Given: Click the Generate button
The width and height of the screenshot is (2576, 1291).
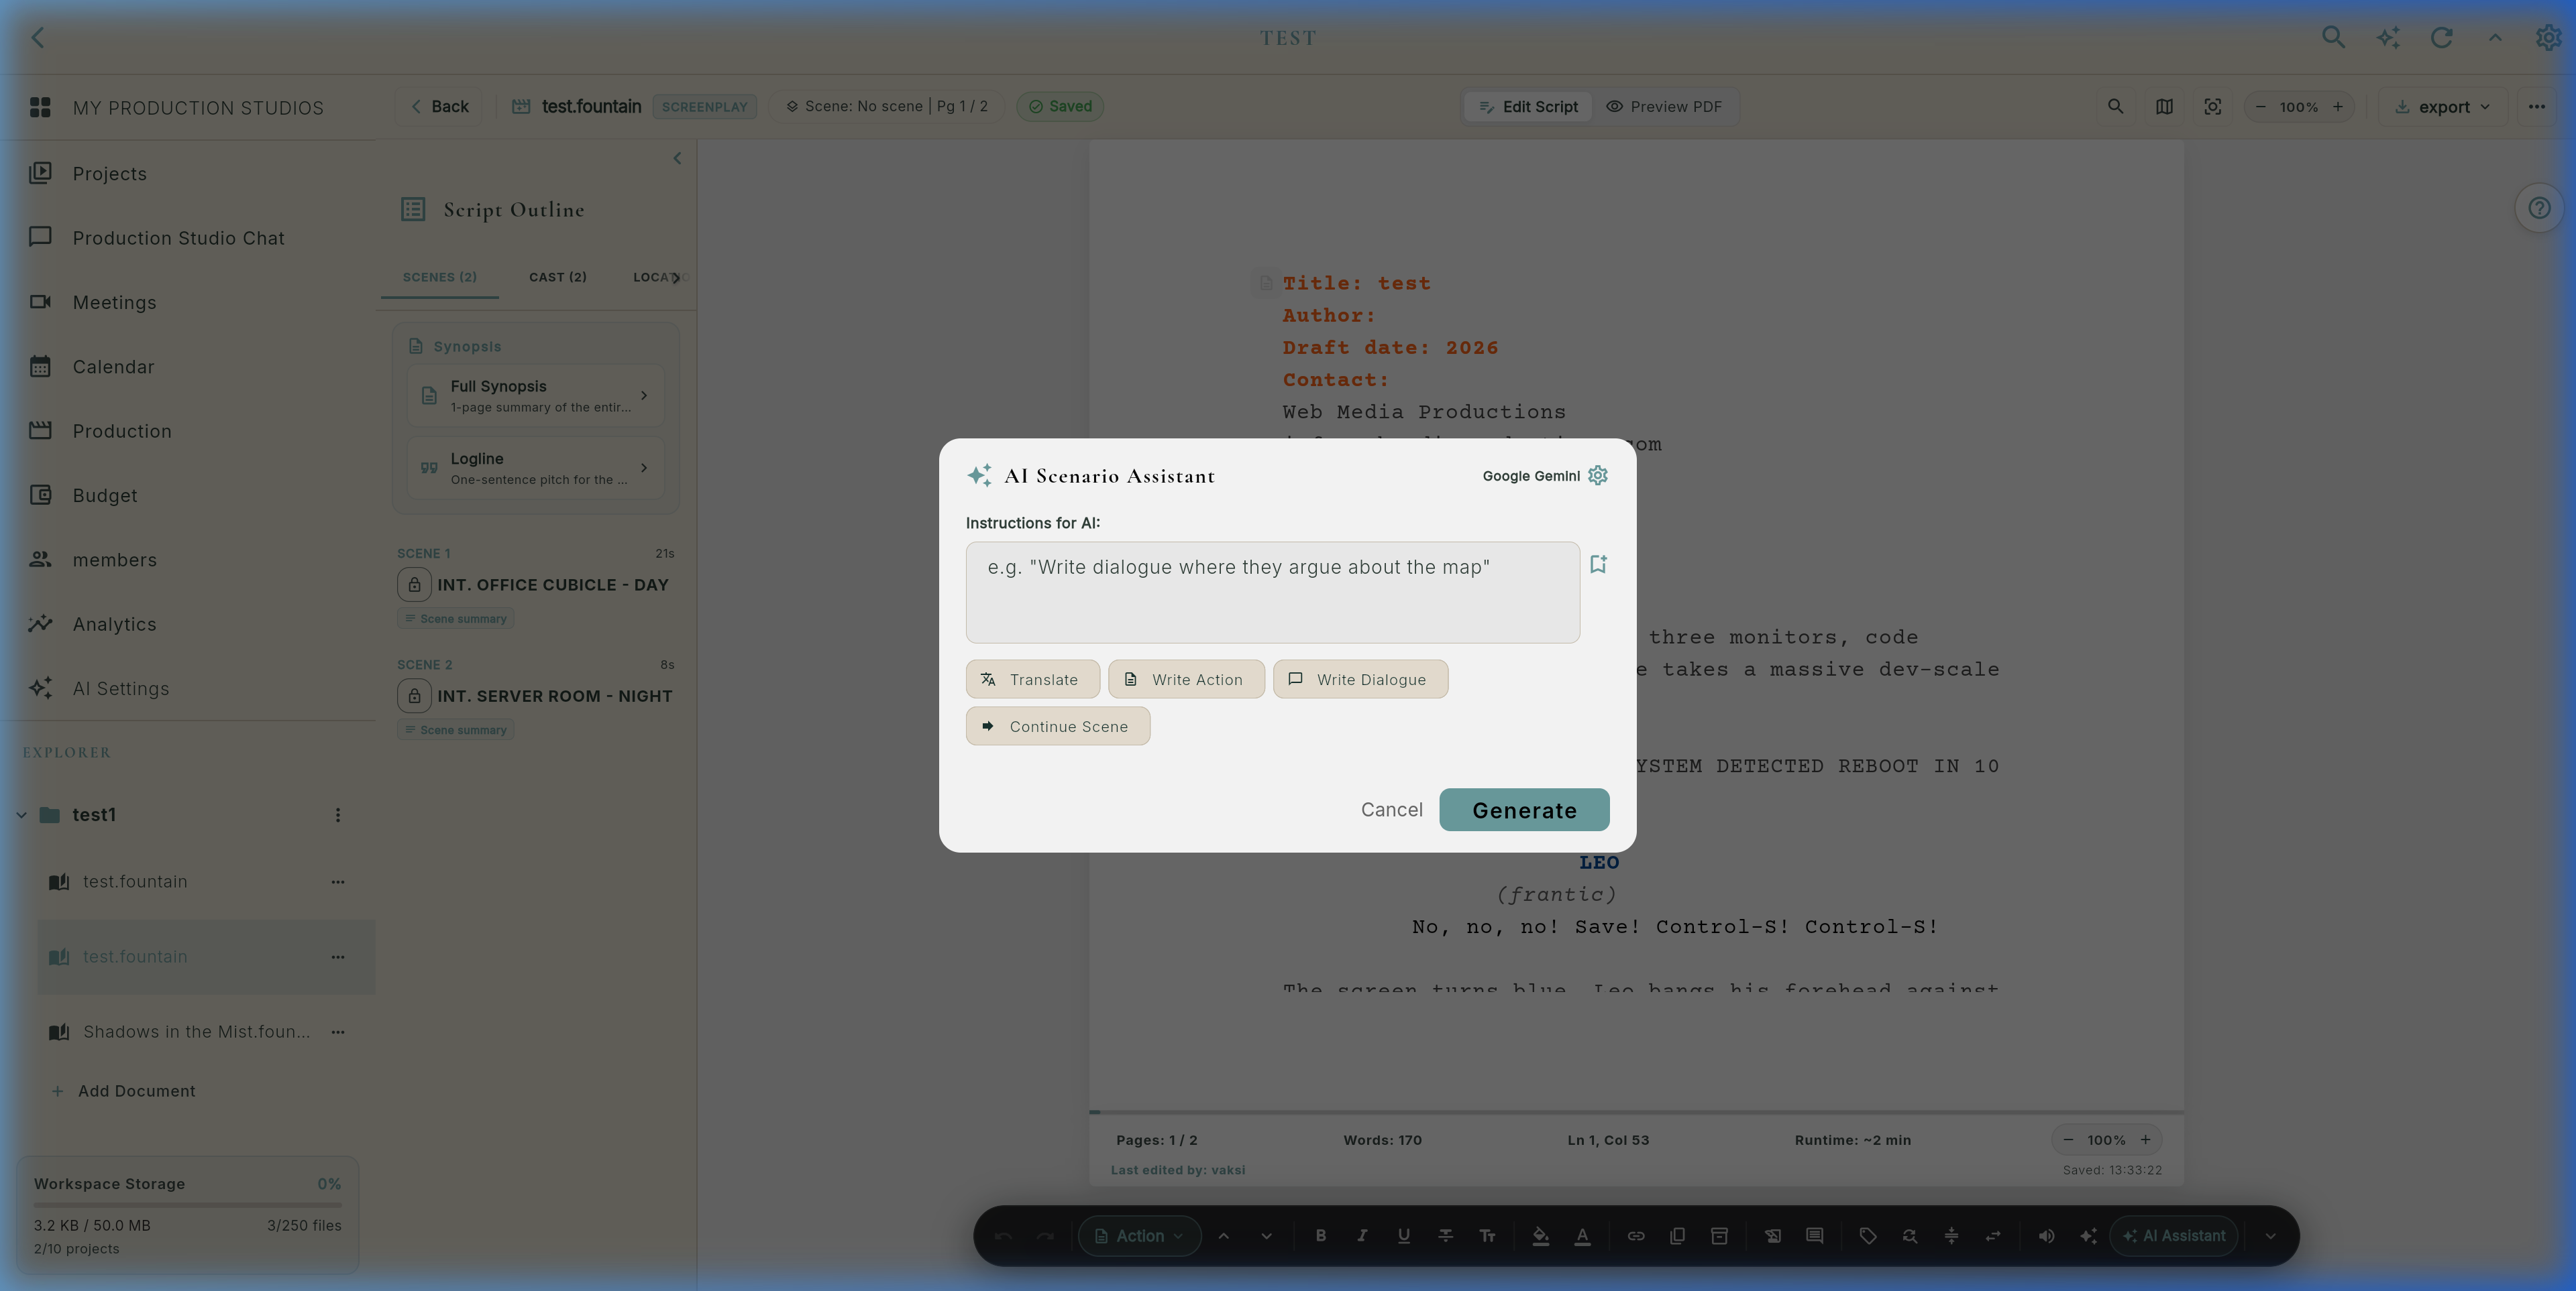Looking at the screenshot, I should pos(1524,809).
